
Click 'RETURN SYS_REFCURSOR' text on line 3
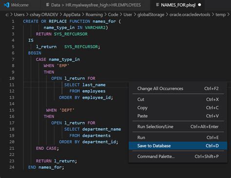point(61,34)
